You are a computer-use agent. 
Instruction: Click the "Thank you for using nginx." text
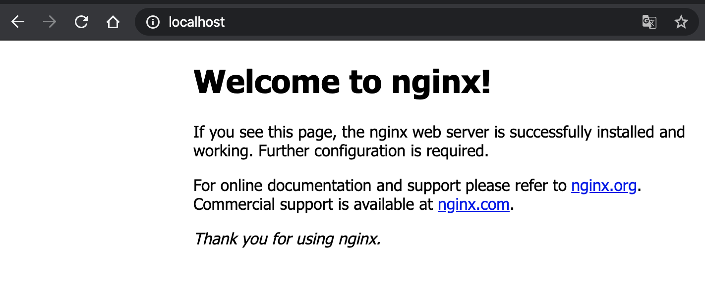click(x=287, y=239)
